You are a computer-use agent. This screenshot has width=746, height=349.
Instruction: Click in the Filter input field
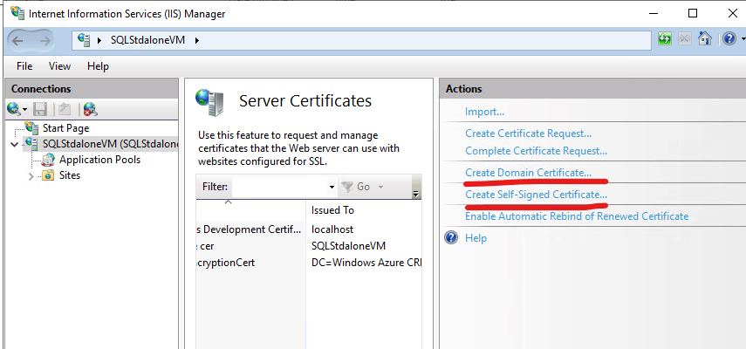[x=279, y=187]
